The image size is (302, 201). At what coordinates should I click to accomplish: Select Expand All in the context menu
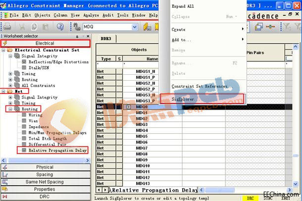pyautogui.click(x=183, y=6)
